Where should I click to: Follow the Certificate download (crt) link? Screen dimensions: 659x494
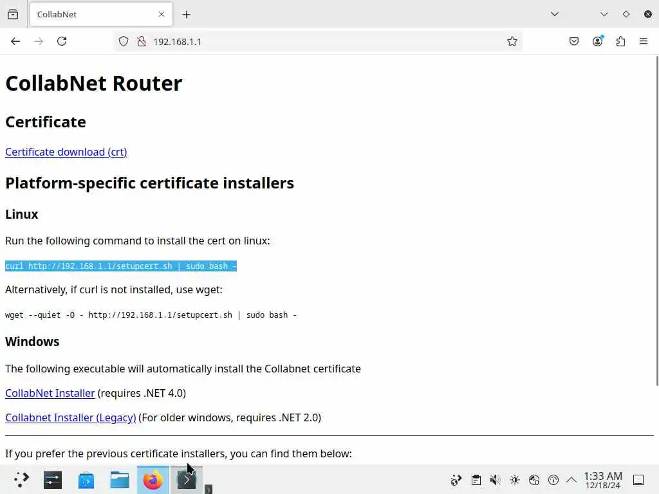[66, 152]
